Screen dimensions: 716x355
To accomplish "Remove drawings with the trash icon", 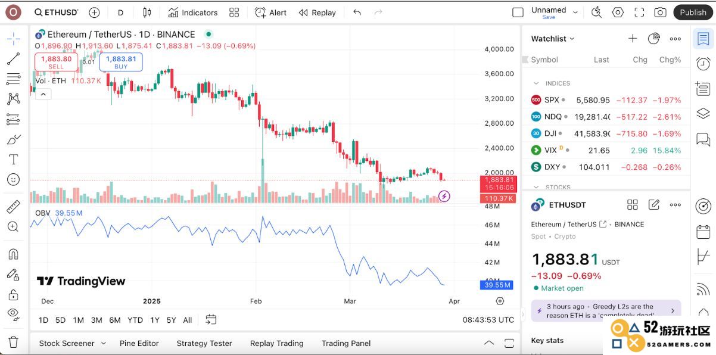I will (x=13, y=342).
